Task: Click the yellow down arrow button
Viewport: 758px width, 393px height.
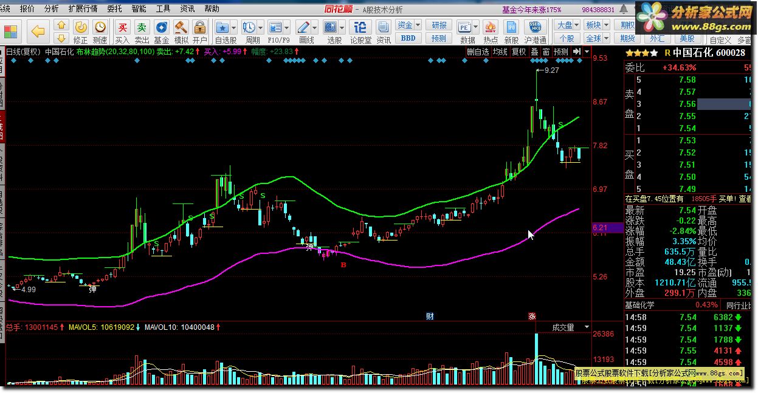Action: (61, 38)
